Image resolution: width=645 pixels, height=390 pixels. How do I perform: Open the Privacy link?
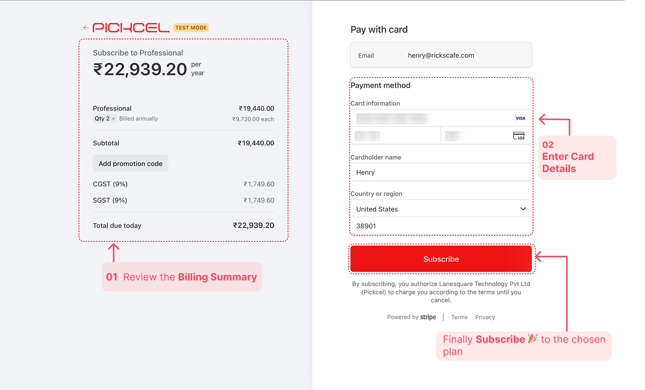tap(485, 317)
